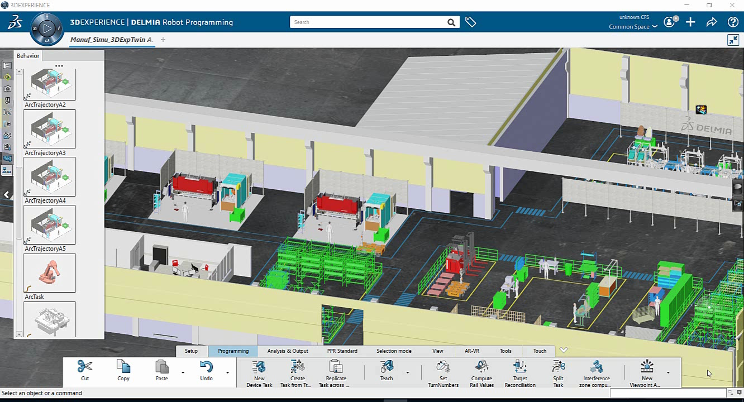Open the Undo history dropdown arrow
Image resolution: width=744 pixels, height=402 pixels.
227,372
